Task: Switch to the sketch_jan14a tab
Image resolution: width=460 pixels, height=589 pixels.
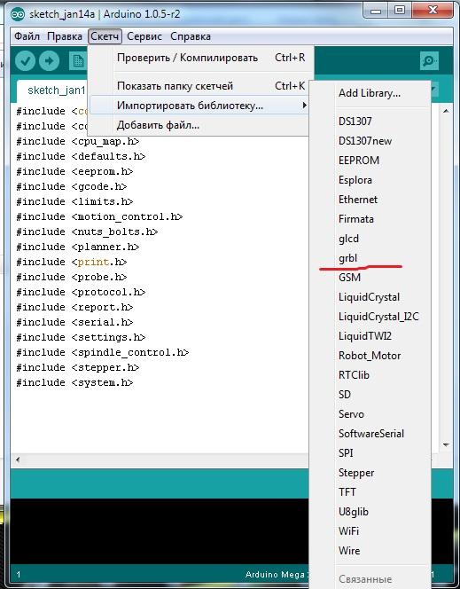Action: (52, 90)
